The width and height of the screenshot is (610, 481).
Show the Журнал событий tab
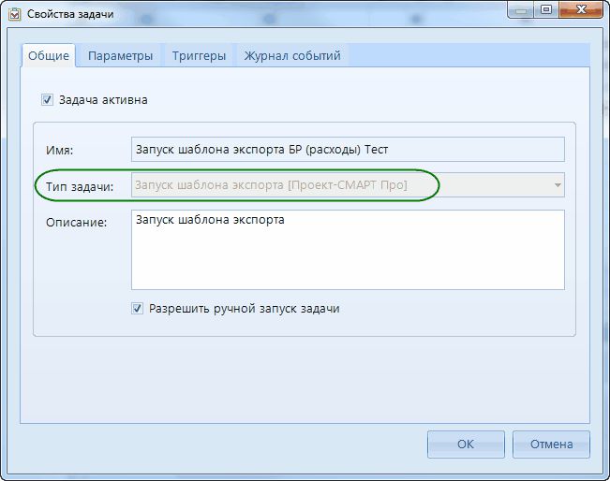[x=293, y=56]
